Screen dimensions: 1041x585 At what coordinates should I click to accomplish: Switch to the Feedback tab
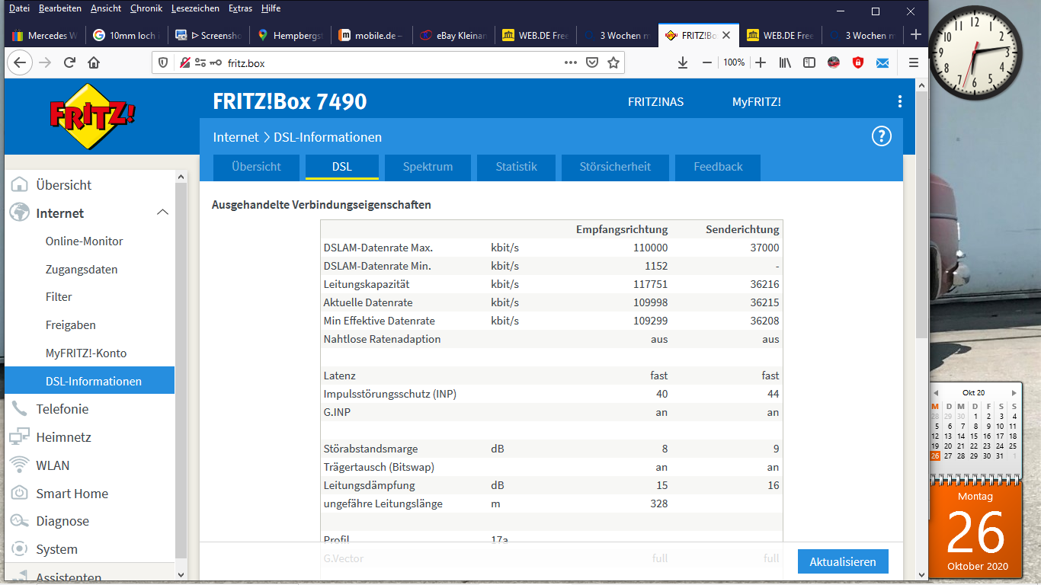coord(718,167)
